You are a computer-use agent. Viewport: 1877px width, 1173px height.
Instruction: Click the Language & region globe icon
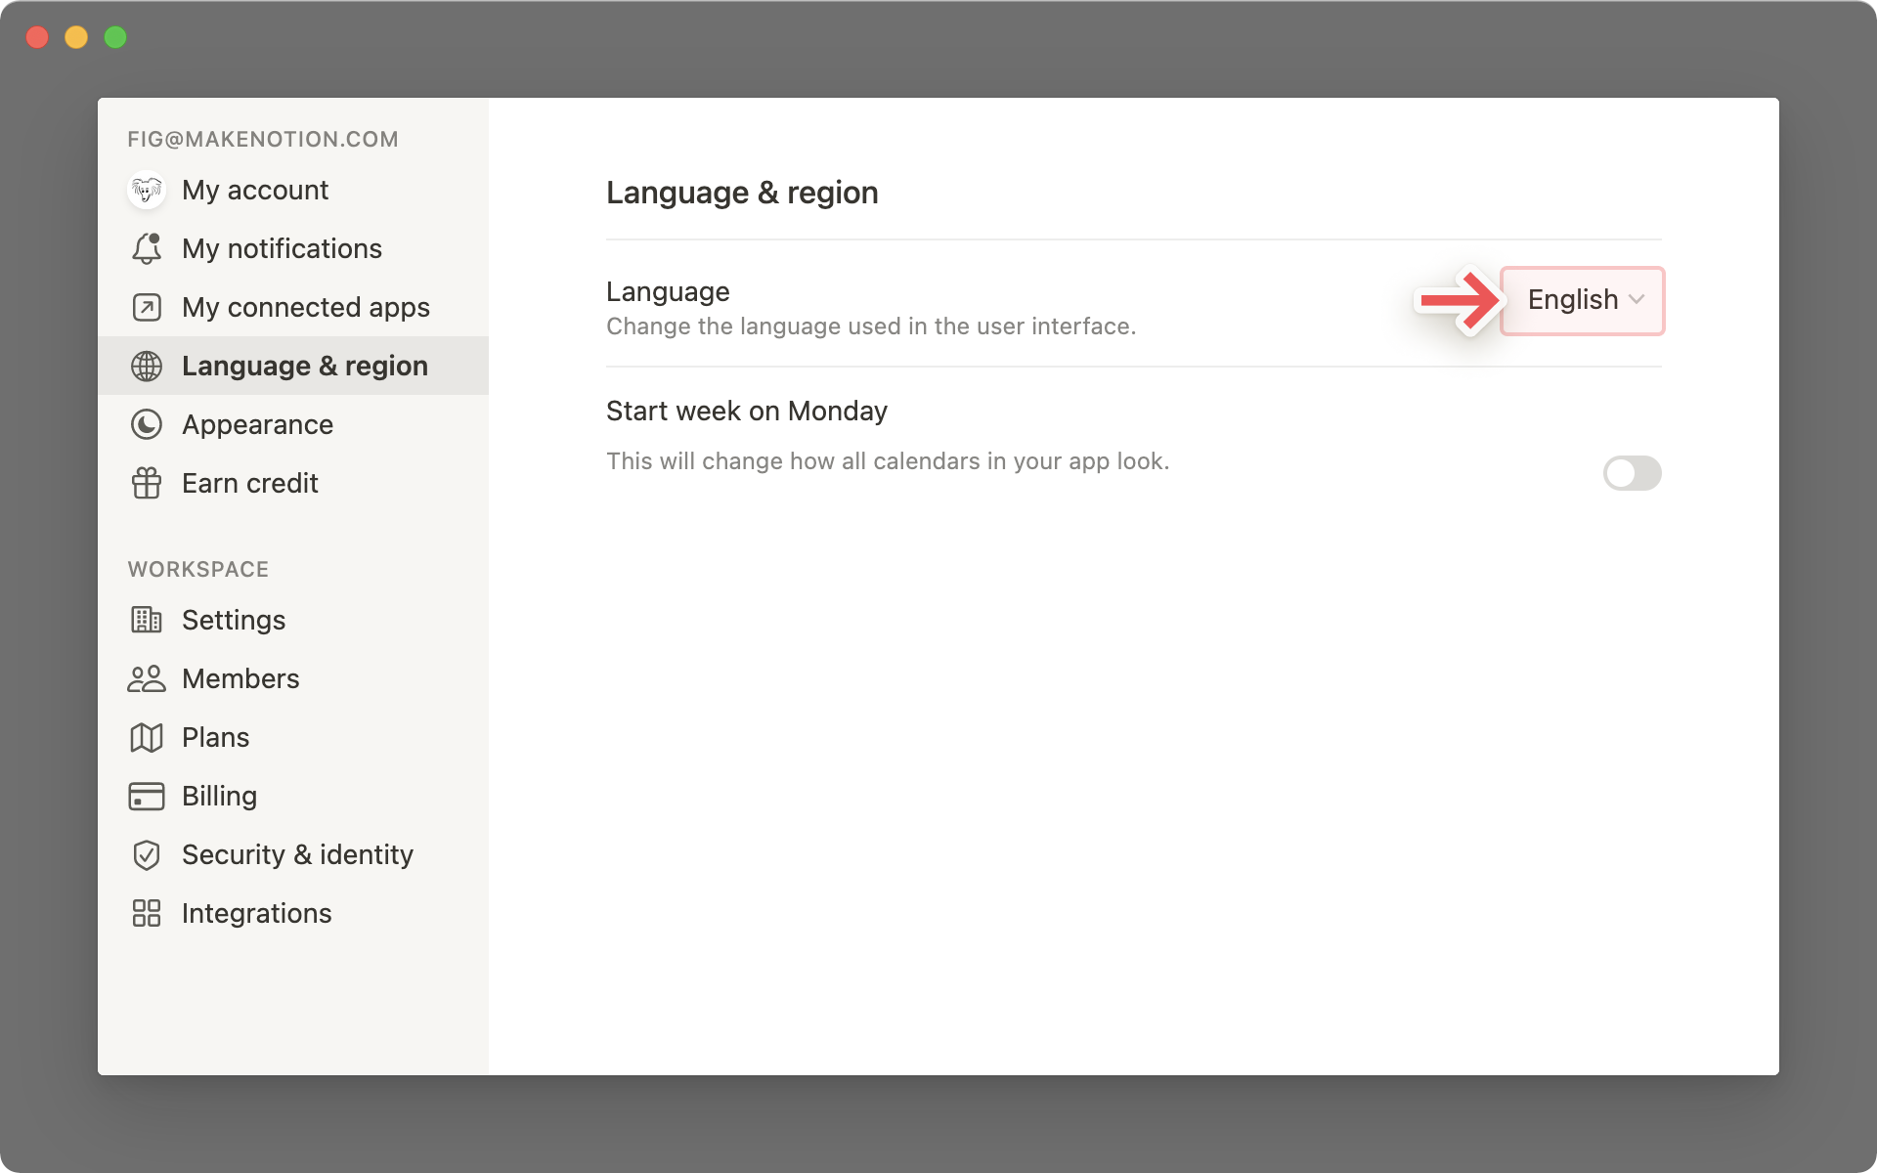pyautogui.click(x=145, y=365)
